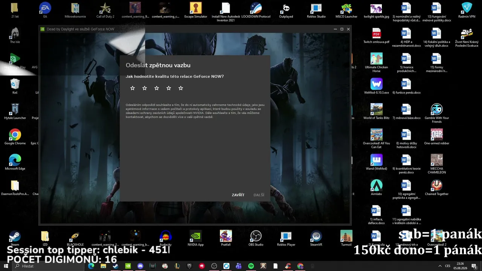
Task: Open the MSCO Launcher icon
Action: tap(346, 10)
